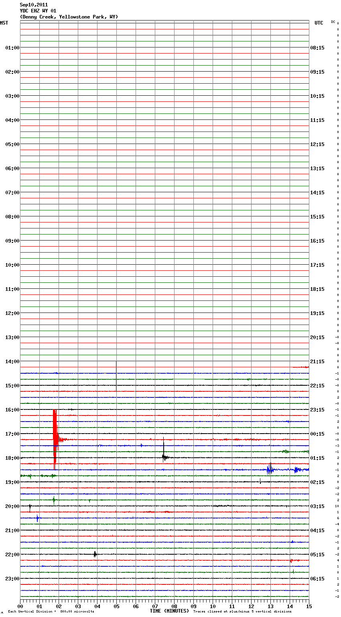Viewport: 341px width, 617px height.
Task: Click minute 08 on the bottom axis
Action: point(174,606)
